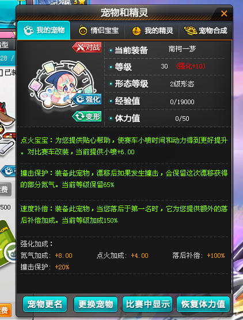Viewport: 243px width, 320px height.
Task: Click the blue paw tag behind the dialog's left edge
Action: tap(9, 171)
